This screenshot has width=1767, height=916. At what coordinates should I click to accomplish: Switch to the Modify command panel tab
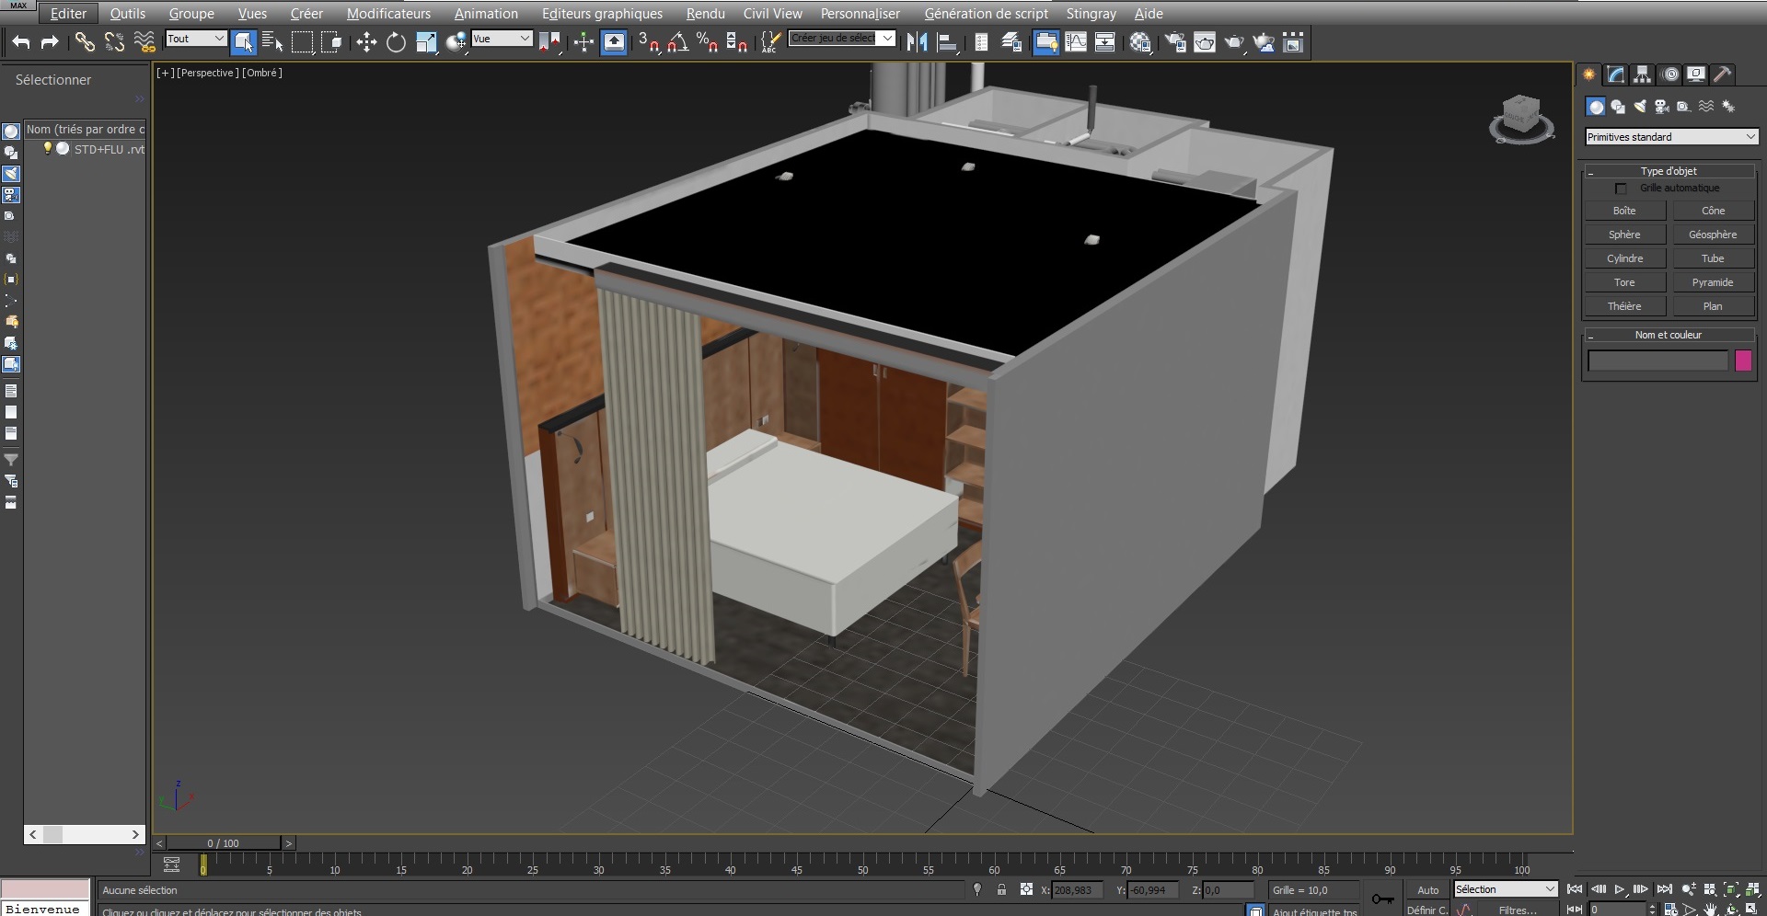point(1616,74)
